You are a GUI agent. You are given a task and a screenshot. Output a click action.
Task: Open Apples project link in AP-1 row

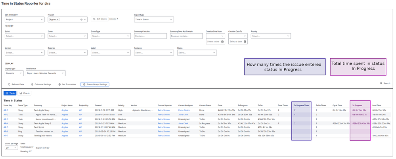tap(65, 110)
